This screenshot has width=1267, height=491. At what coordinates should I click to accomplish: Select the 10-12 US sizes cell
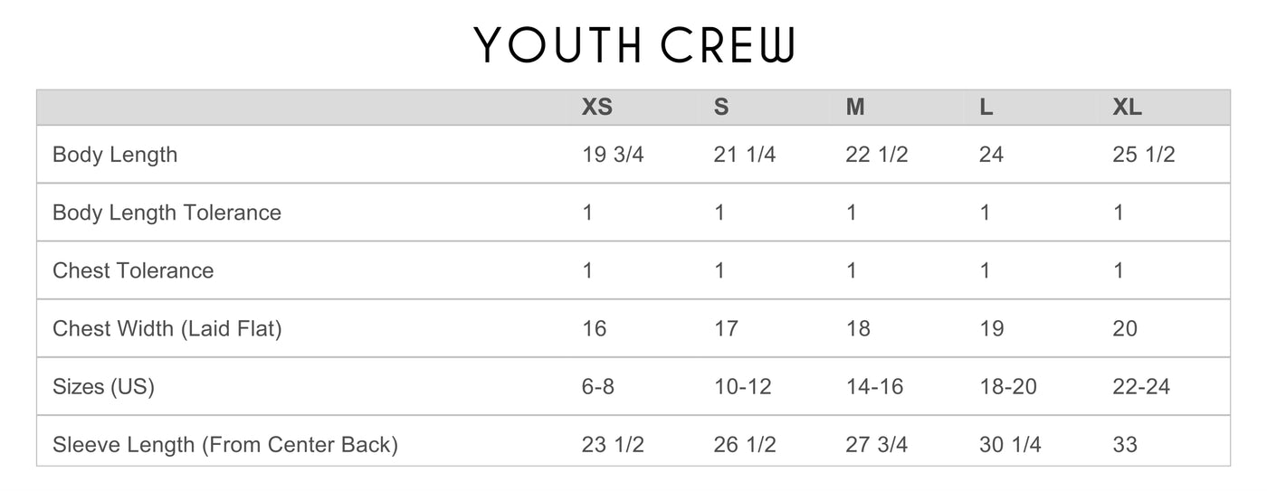(x=742, y=387)
